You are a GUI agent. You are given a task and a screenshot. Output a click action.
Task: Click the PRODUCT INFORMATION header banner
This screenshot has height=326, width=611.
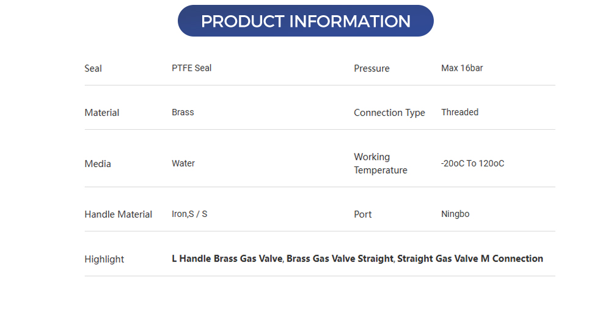tap(305, 21)
